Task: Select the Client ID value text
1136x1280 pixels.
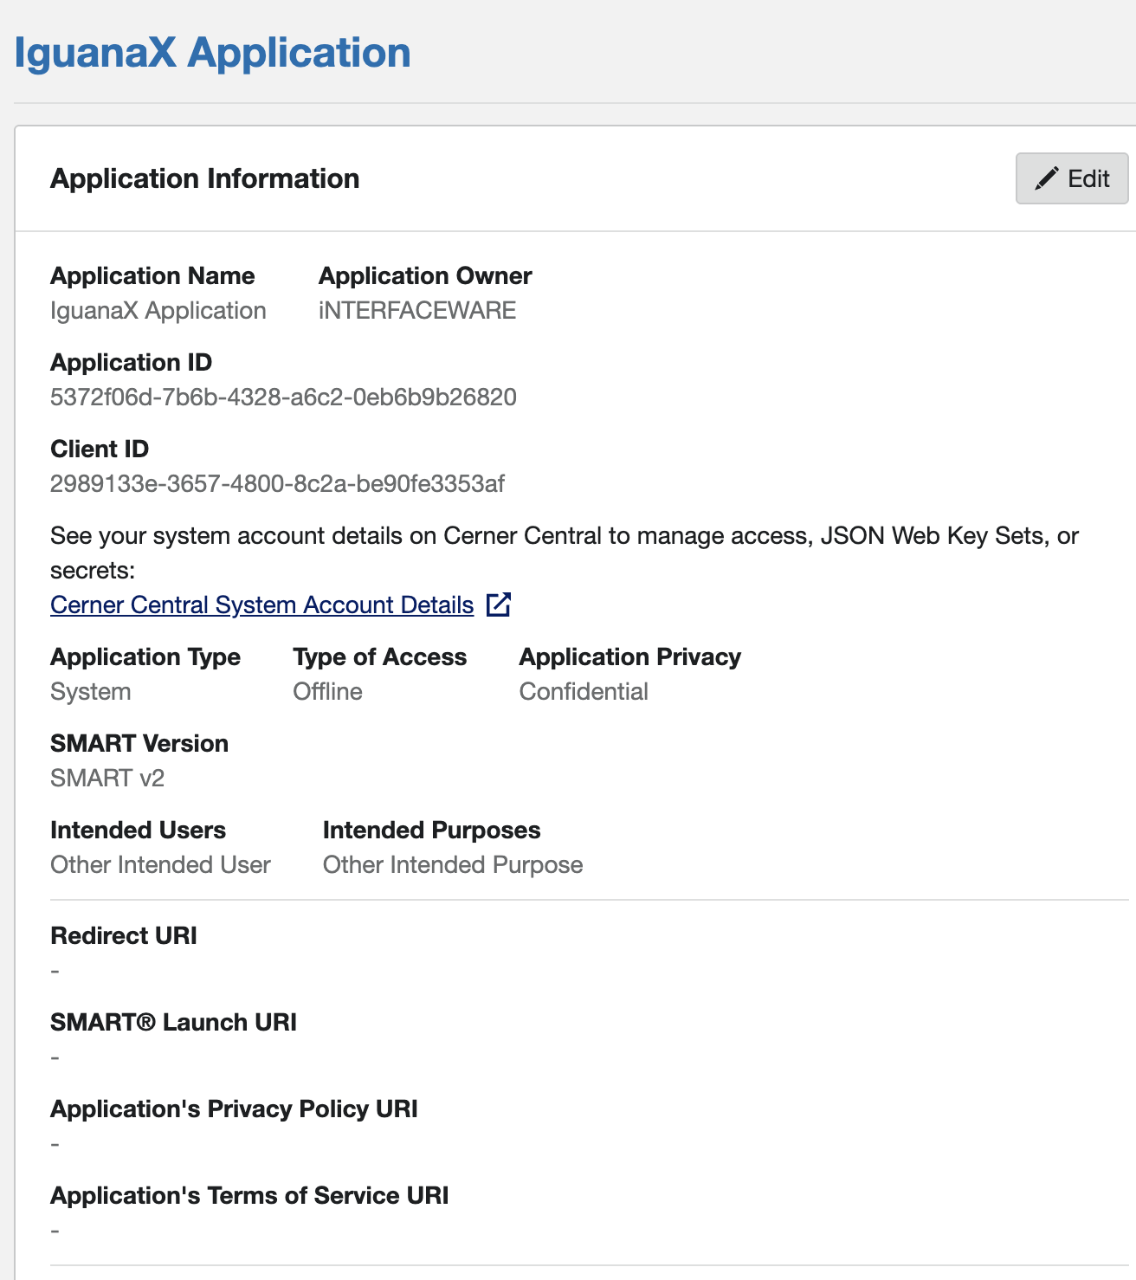Action: coord(277,483)
